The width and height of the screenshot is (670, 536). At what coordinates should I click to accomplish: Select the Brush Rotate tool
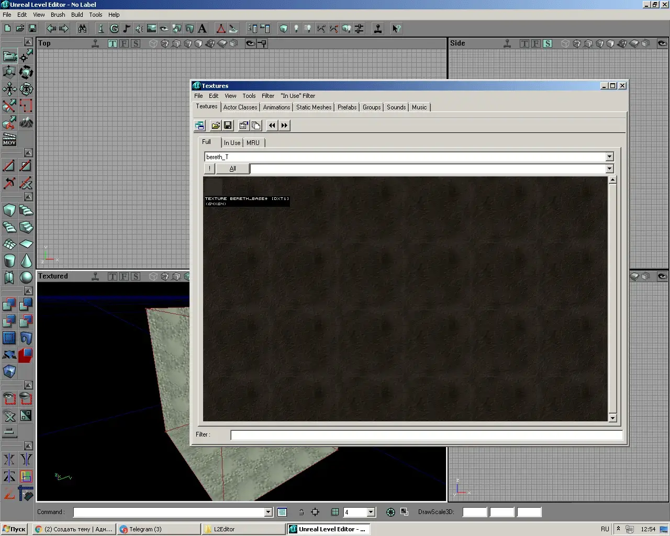point(26,72)
